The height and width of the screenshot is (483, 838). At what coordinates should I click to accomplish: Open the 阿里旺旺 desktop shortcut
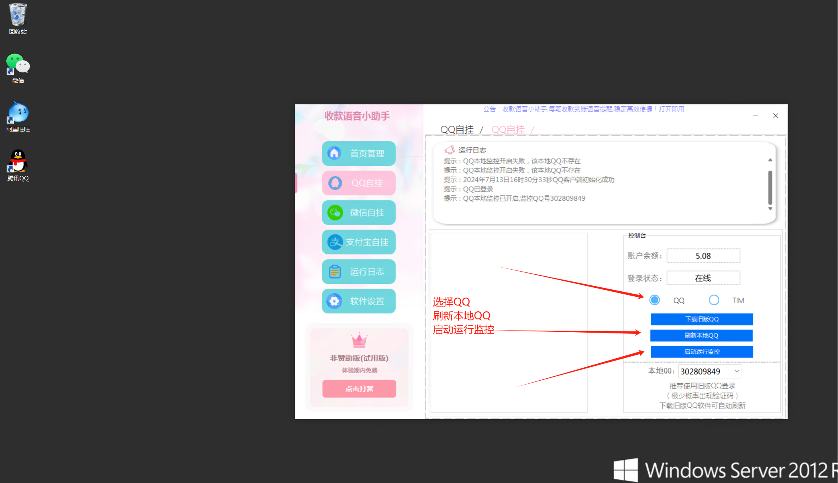click(18, 117)
